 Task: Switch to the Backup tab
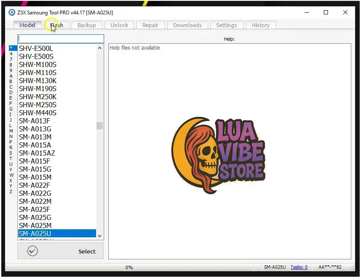click(x=86, y=25)
